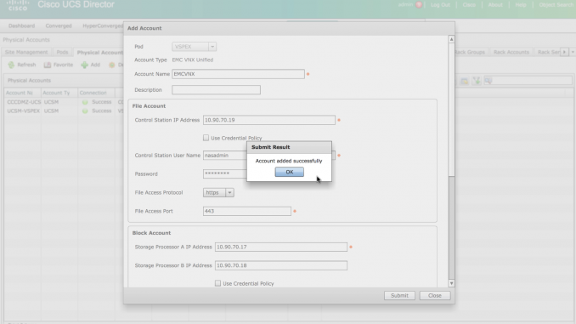Click the green Success status icon for CCCDMZ-UCS
Image resolution: width=576 pixels, height=324 pixels.
85,102
